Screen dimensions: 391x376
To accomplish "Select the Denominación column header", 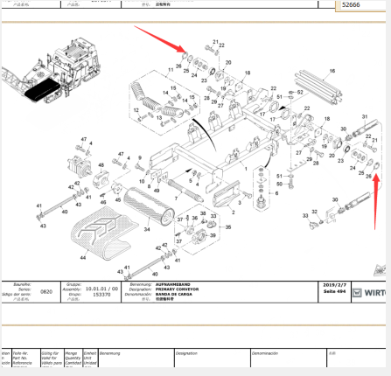I will 265,353.
